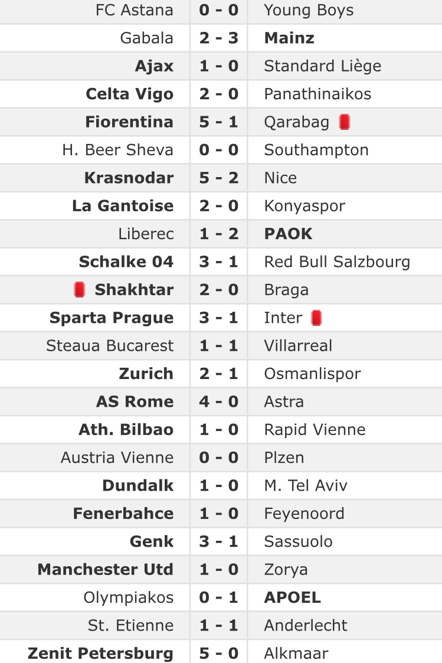Open the Genk 3 - 1 score

point(219,541)
